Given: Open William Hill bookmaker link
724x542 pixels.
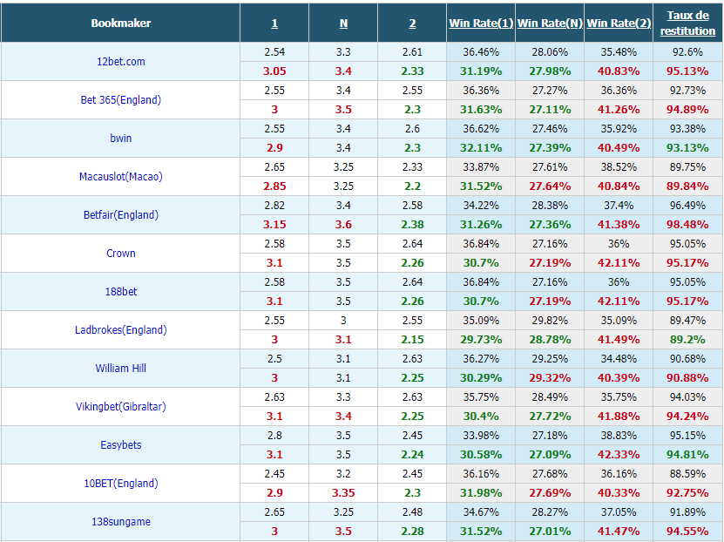Looking at the screenshot, I should pyautogui.click(x=120, y=368).
